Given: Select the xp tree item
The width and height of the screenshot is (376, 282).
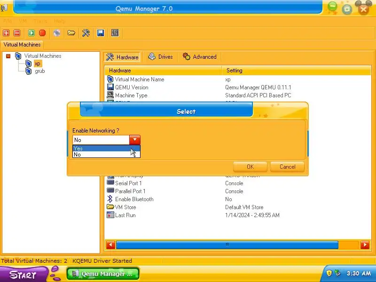Looking at the screenshot, I should pos(38,63).
